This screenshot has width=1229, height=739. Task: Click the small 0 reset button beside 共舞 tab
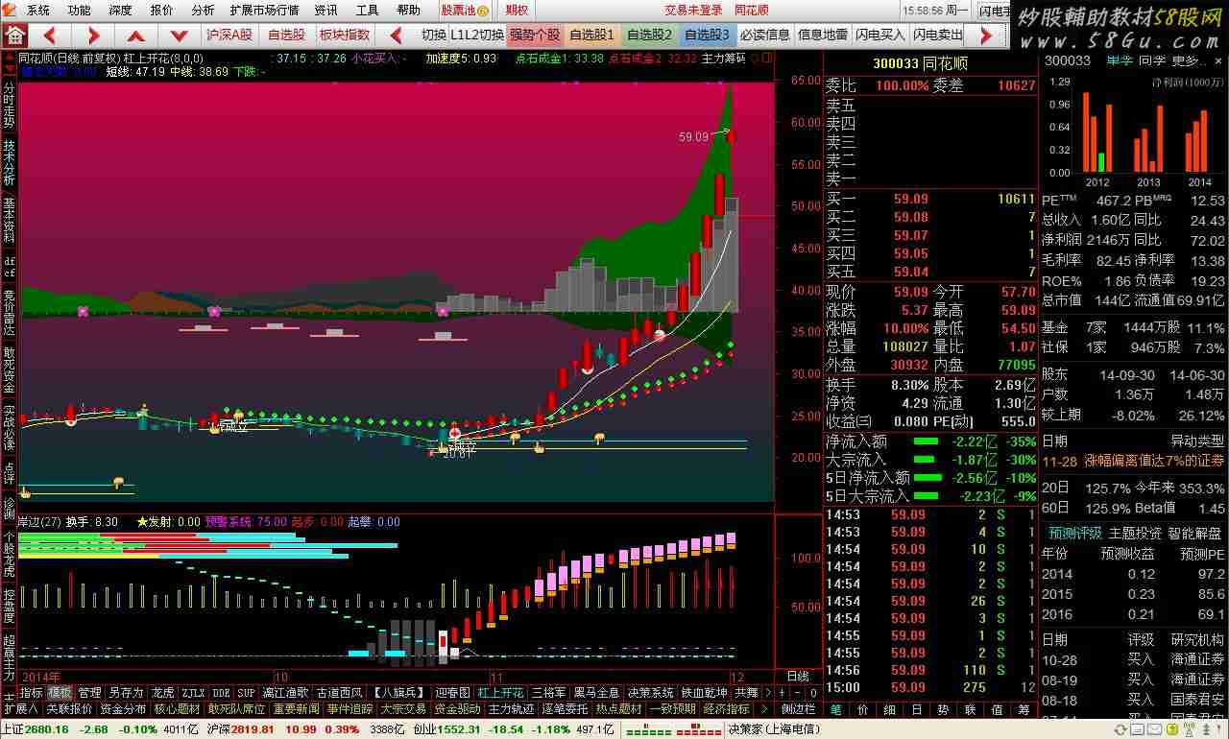pyautogui.click(x=812, y=692)
